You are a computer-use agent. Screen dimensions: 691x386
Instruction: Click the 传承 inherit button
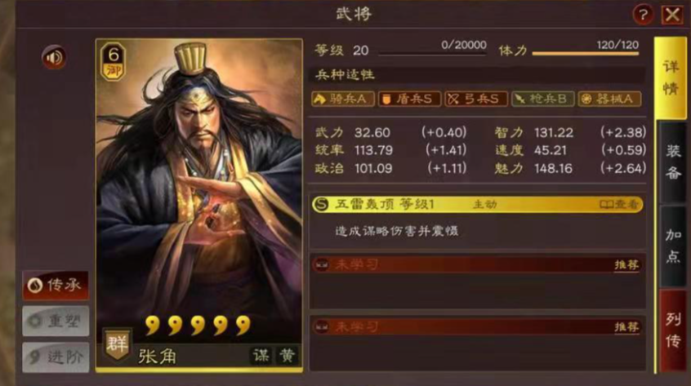56,285
